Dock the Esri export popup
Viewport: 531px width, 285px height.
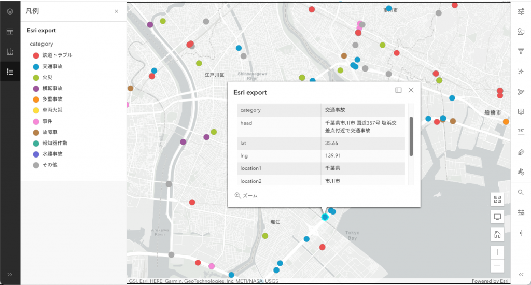point(398,90)
